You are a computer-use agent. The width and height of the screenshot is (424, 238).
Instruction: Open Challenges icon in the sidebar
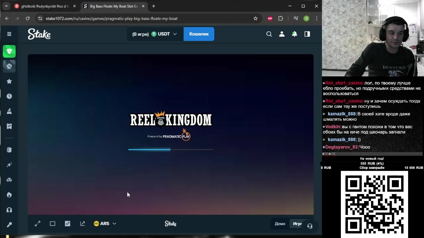[x=9, y=111]
